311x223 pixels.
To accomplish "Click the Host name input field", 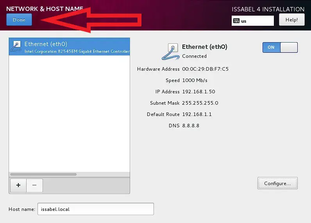I will tap(96, 209).
